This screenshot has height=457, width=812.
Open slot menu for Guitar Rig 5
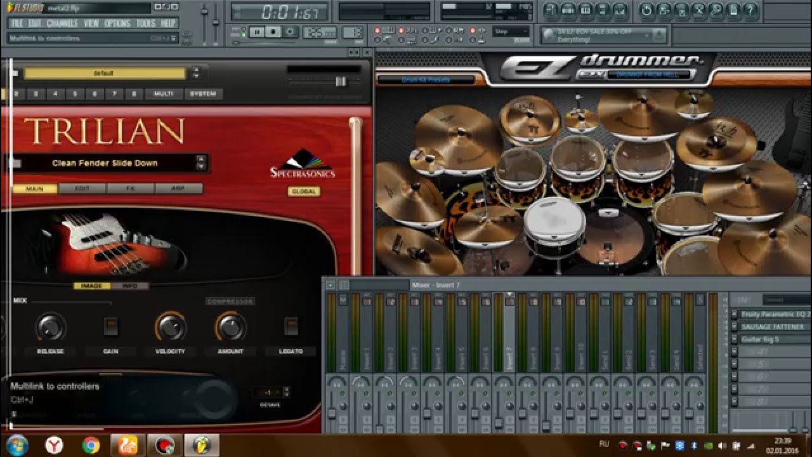[734, 339]
